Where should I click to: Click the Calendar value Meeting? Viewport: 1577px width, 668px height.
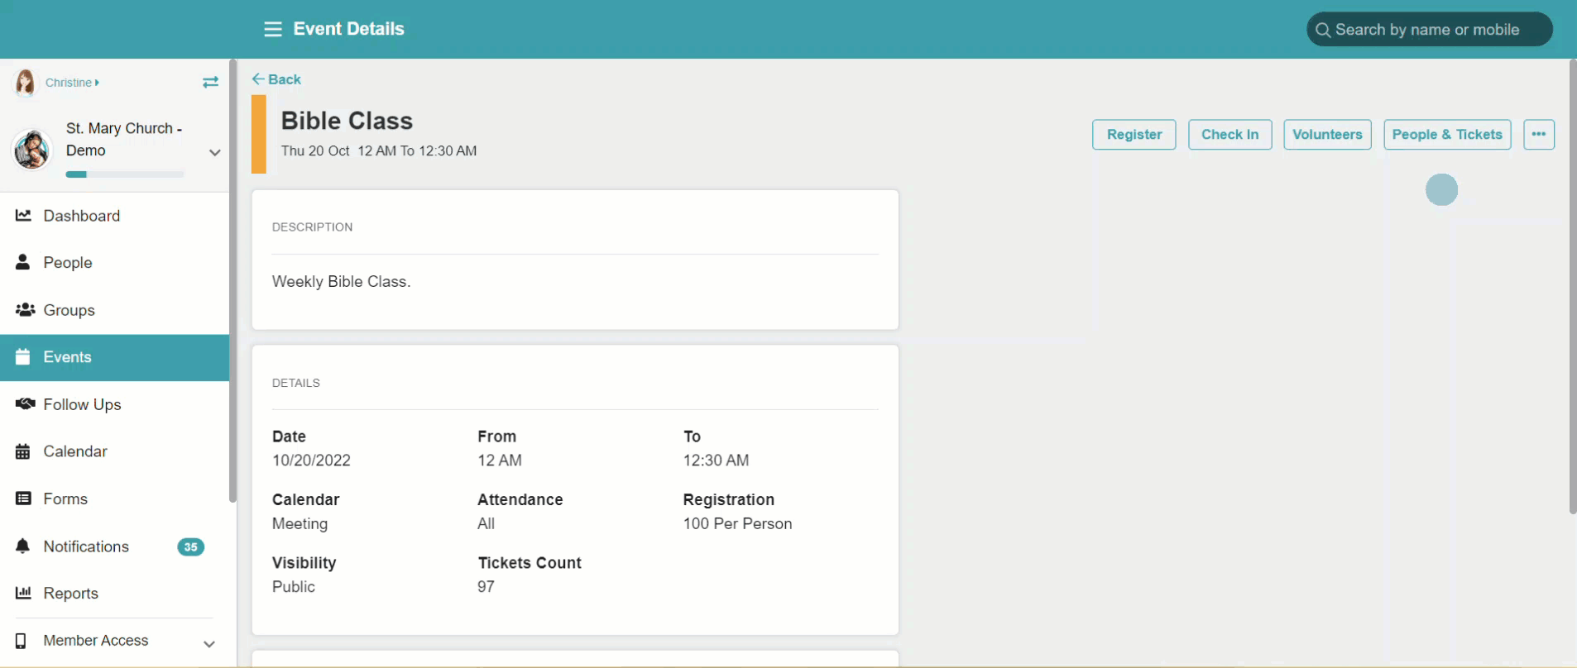(300, 524)
